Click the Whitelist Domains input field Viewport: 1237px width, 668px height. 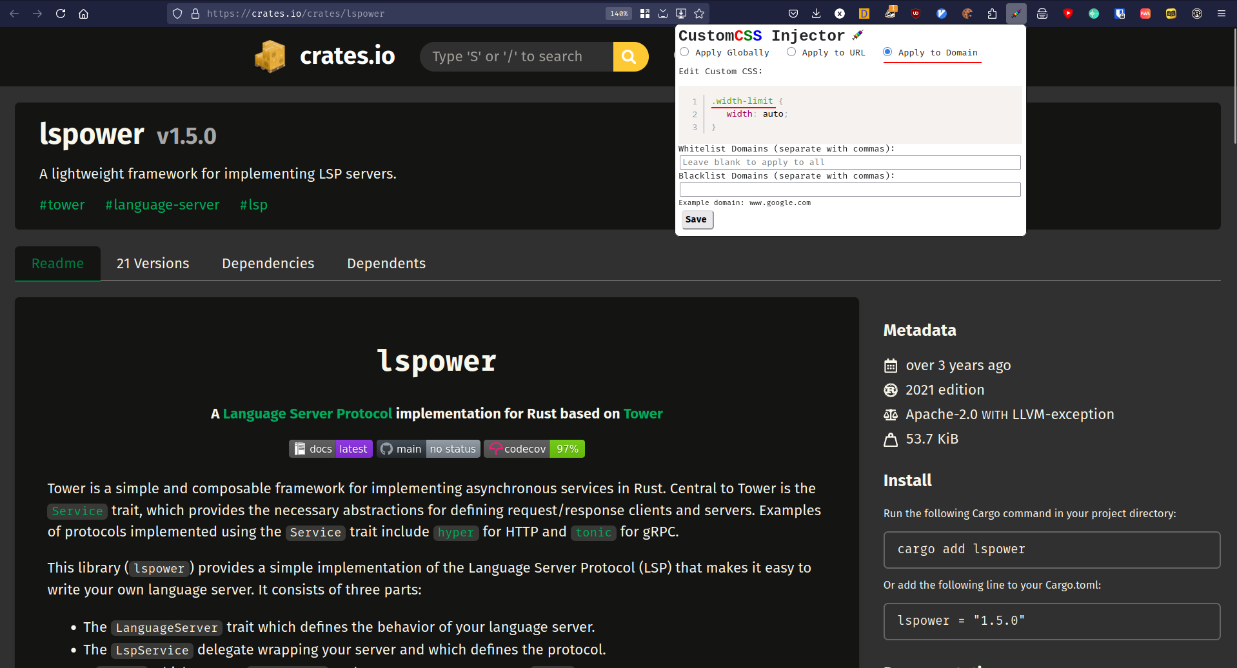(x=849, y=162)
